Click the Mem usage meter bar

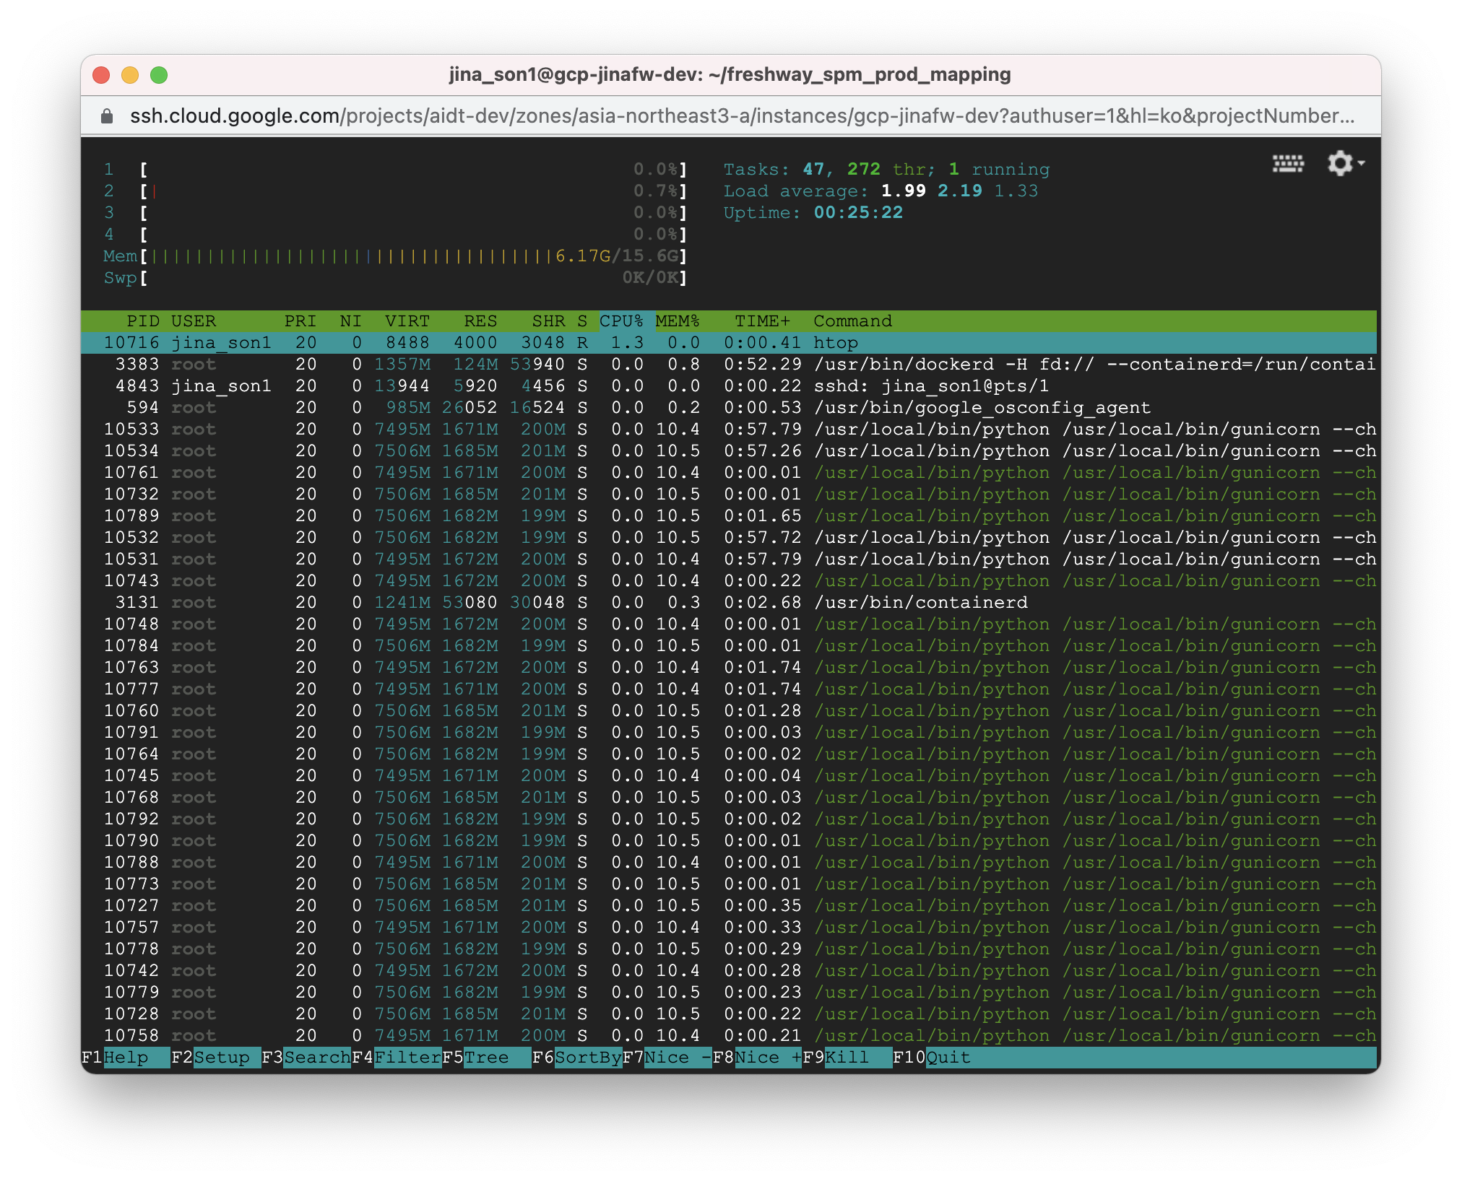pyautogui.click(x=413, y=256)
